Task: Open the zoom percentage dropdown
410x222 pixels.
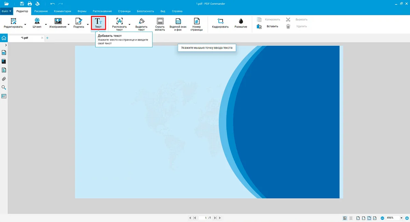Action: click(401, 218)
